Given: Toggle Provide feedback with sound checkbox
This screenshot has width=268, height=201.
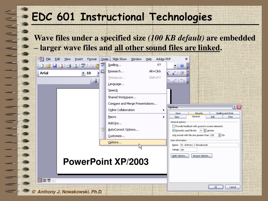Looking at the screenshot, I should coord(174,126).
